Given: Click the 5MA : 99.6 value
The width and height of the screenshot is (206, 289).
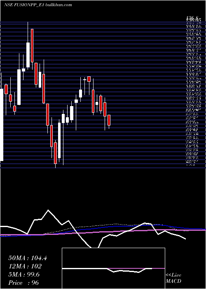Looking at the screenshot, I should [24, 275].
